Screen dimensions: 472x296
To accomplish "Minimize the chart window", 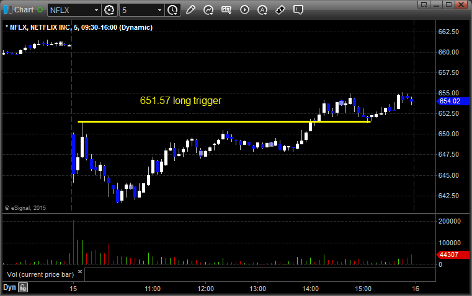I will tap(437, 4).
